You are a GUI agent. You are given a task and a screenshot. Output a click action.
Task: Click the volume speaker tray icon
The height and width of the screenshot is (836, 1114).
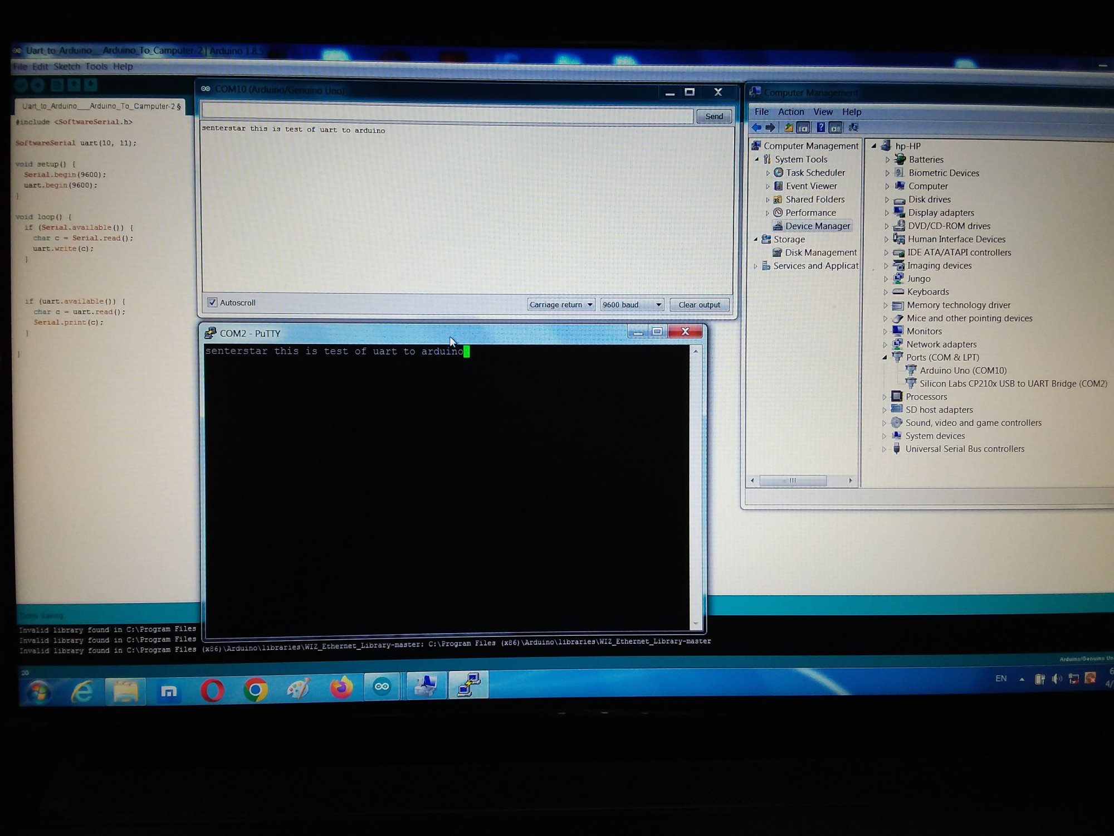pos(1056,679)
